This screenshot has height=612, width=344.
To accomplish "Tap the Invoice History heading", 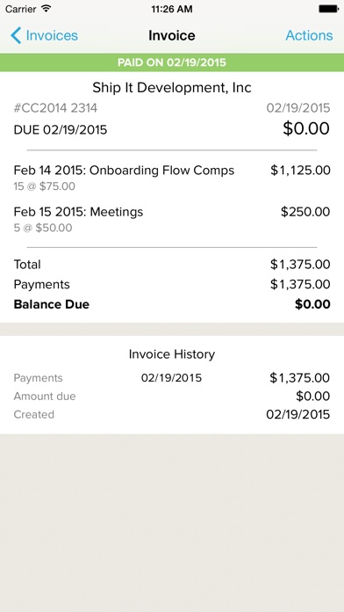I will pos(172,354).
